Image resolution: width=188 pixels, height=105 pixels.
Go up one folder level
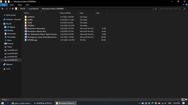tap(13, 9)
